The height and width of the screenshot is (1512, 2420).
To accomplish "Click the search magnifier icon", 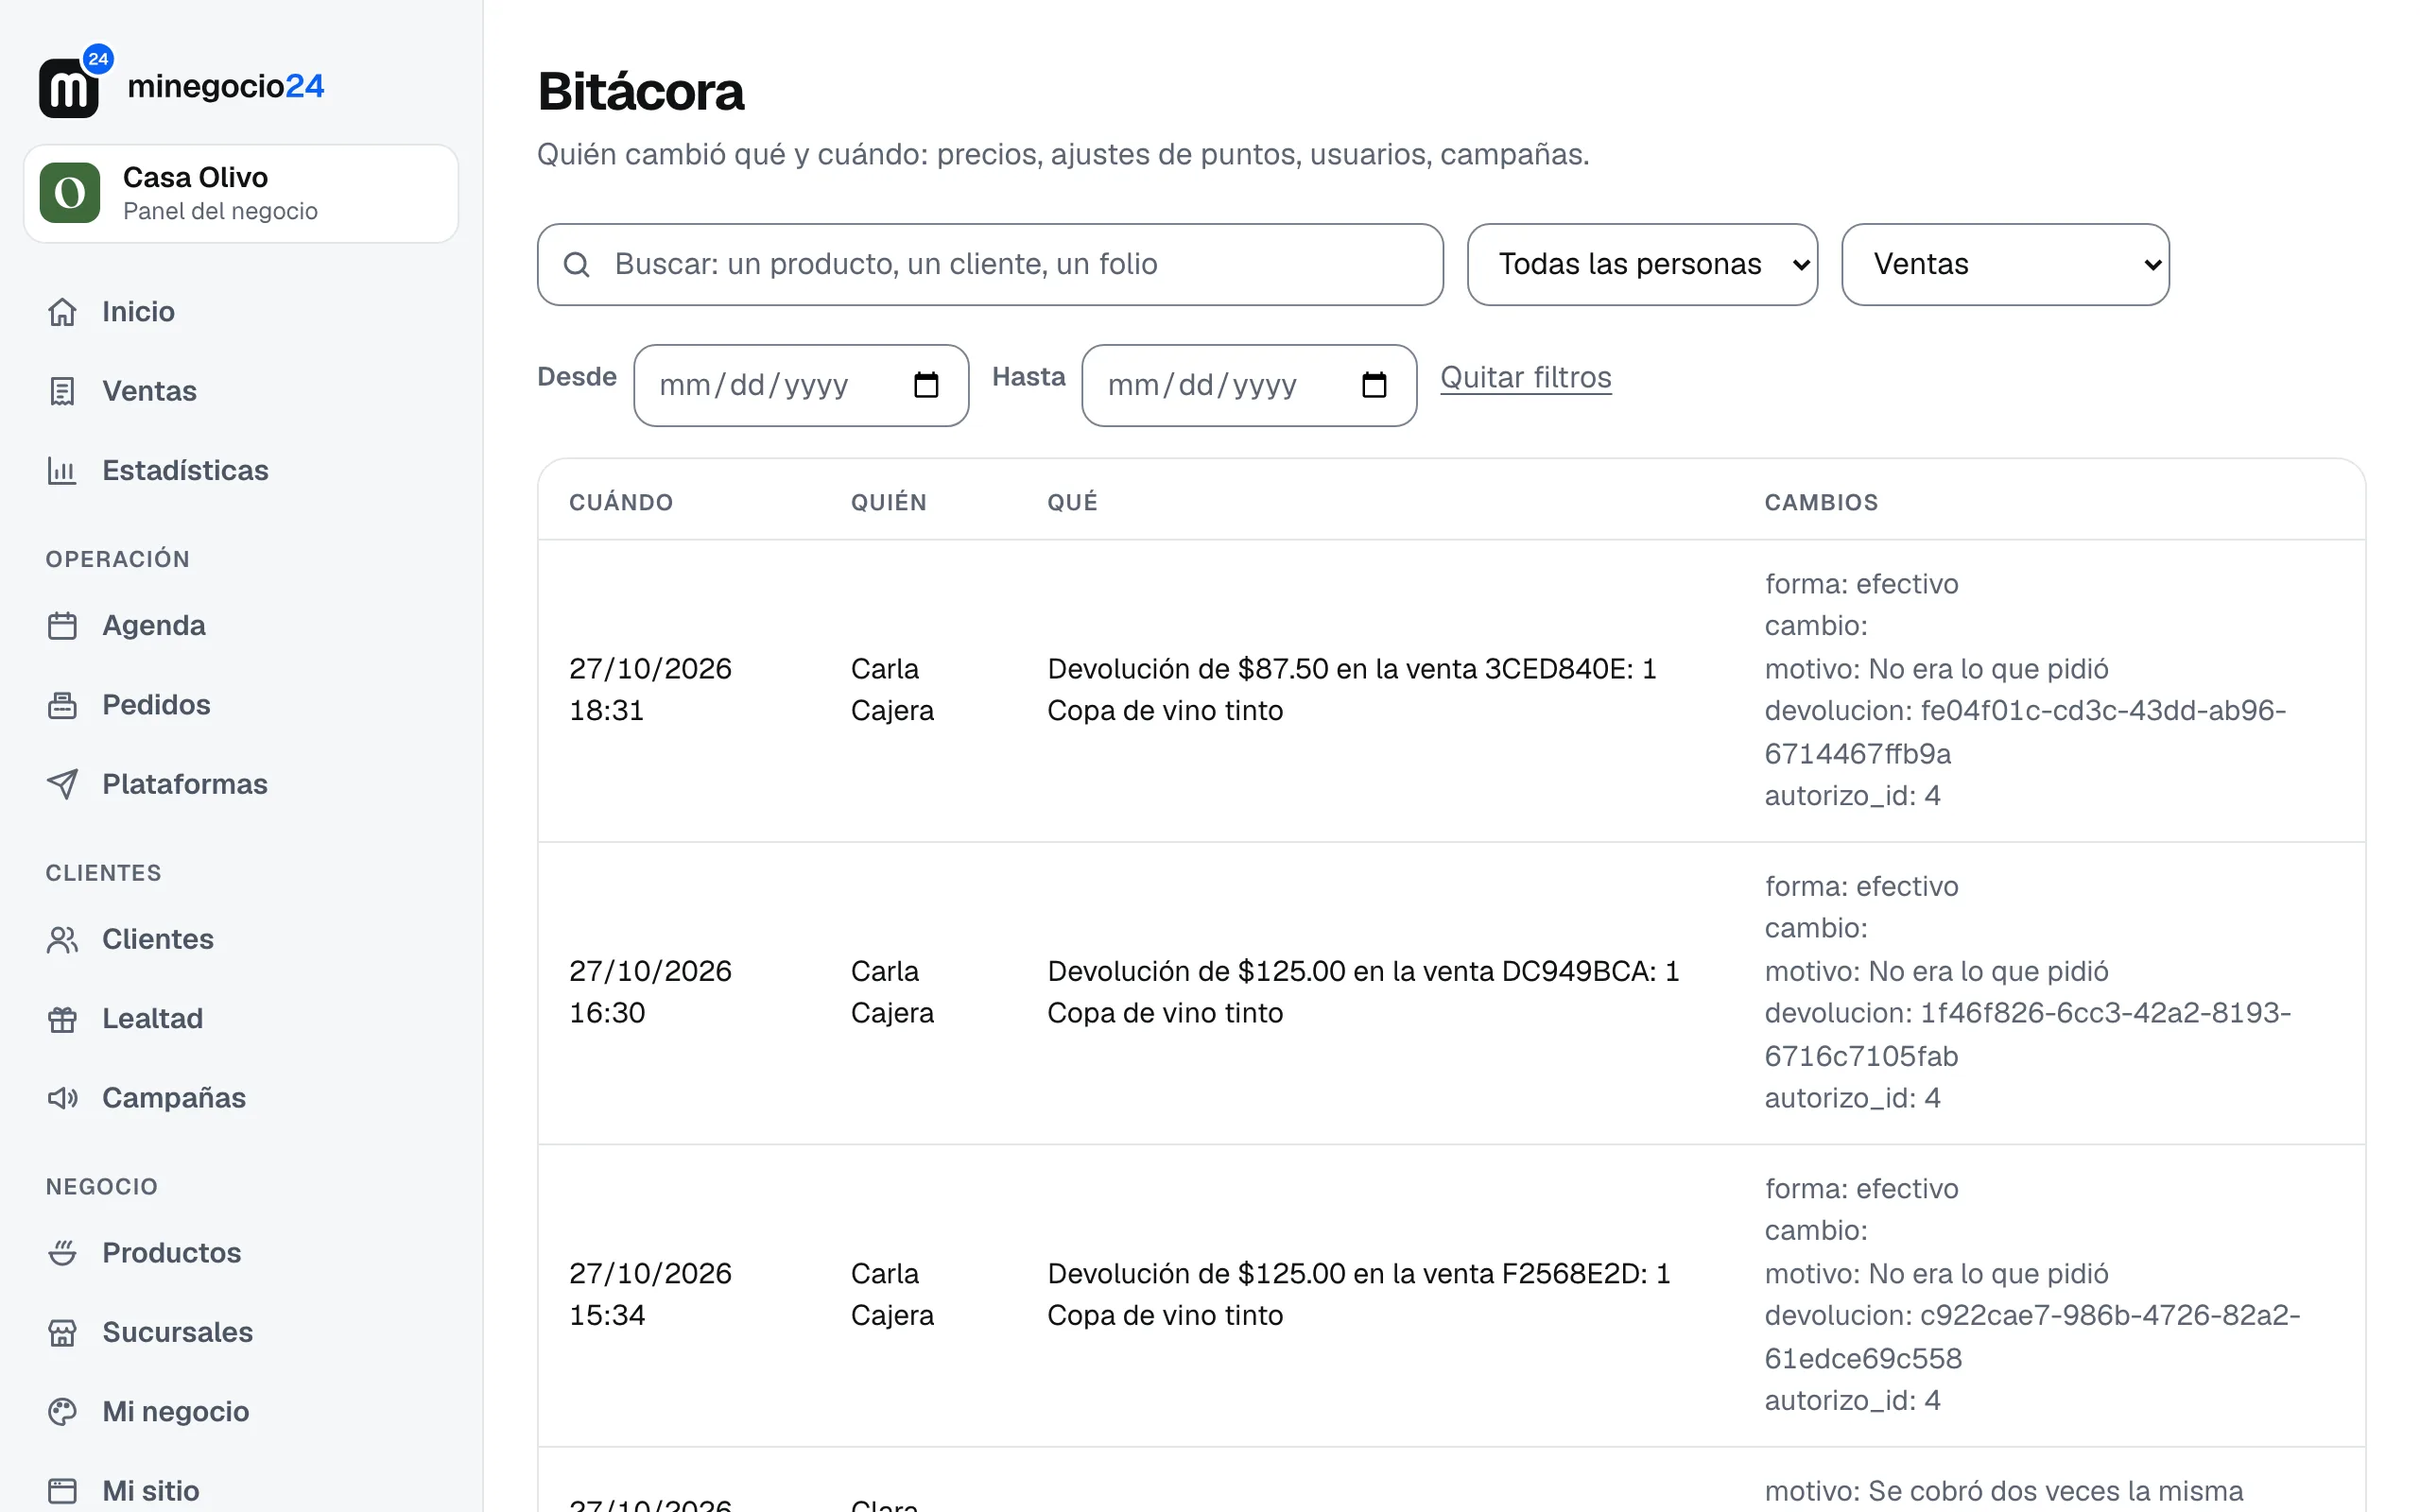I will pos(577,264).
